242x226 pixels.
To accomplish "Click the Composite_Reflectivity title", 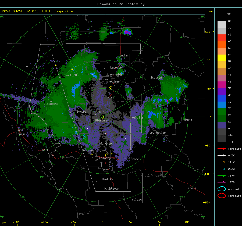I will [x=121, y=4].
